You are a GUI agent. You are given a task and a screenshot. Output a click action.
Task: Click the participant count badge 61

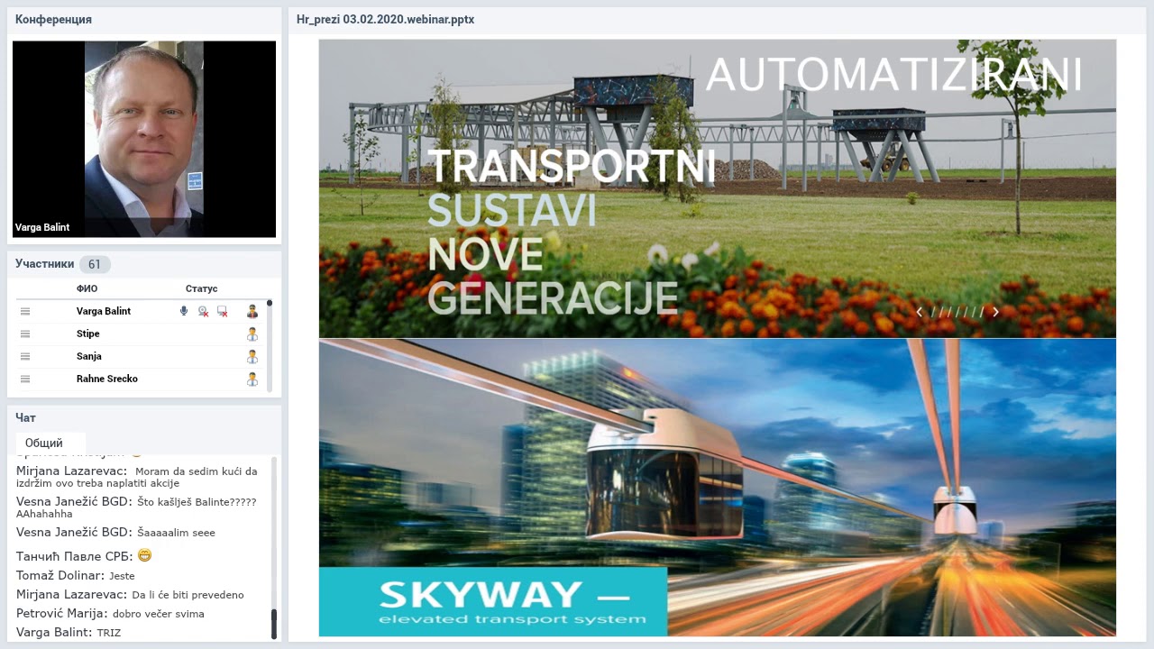pos(95,264)
